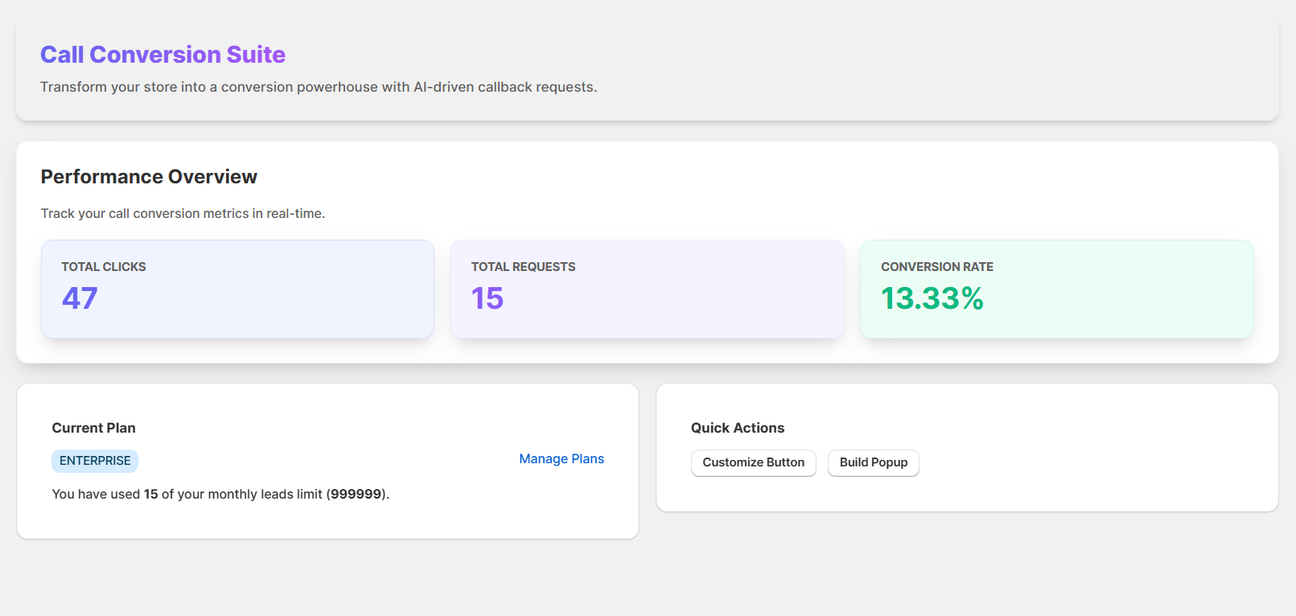Click the Build Popup button

[x=873, y=462]
